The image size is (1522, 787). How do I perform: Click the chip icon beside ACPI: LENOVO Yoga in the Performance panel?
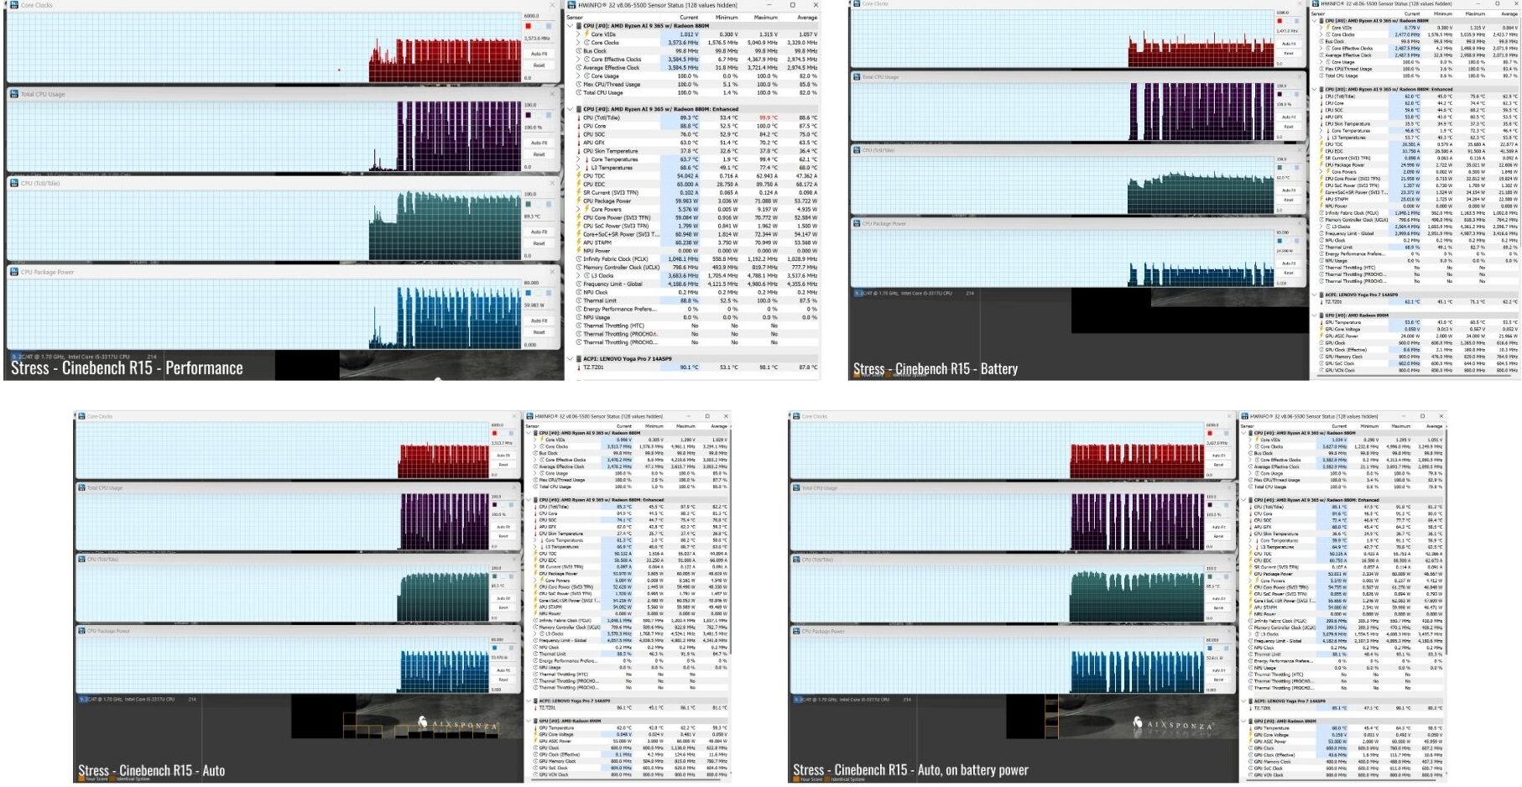[578, 358]
